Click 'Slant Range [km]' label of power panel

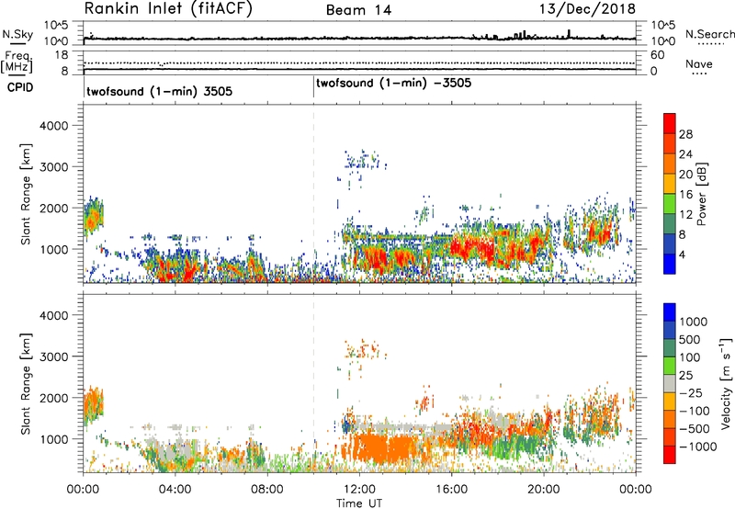(x=26, y=194)
